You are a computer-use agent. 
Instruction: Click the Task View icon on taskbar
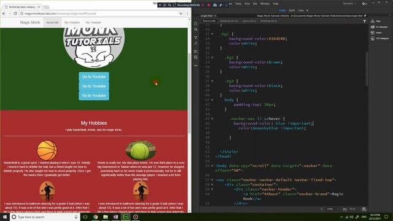click(x=85, y=217)
